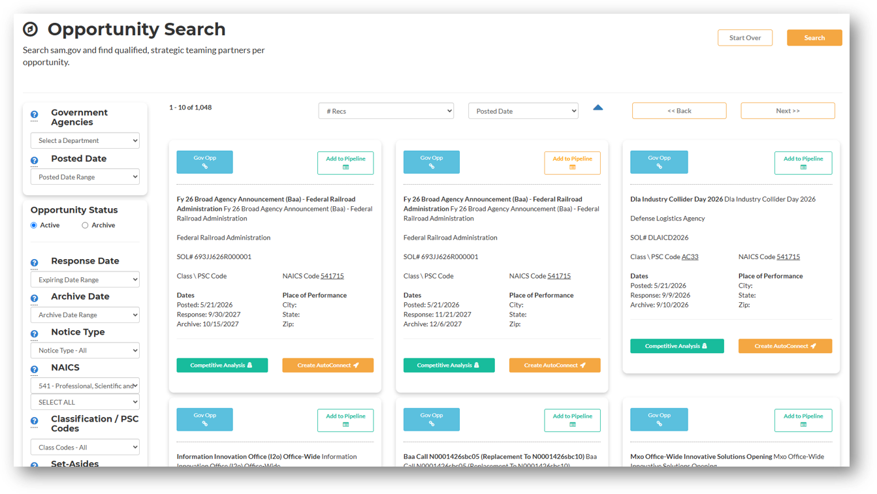The width and height of the screenshot is (877, 494).
Task: Click the Opportunity Status heading
Action: (74, 210)
